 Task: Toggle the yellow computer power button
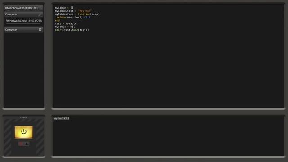24,132
